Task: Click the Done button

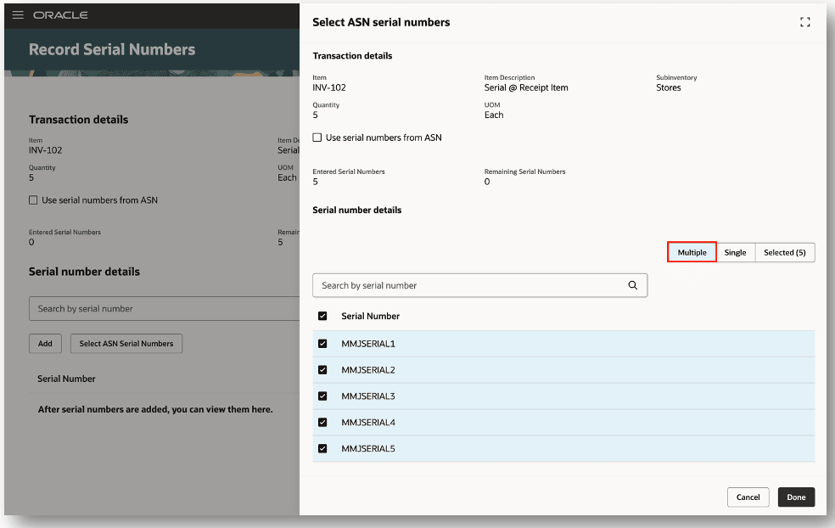Action: [795, 497]
